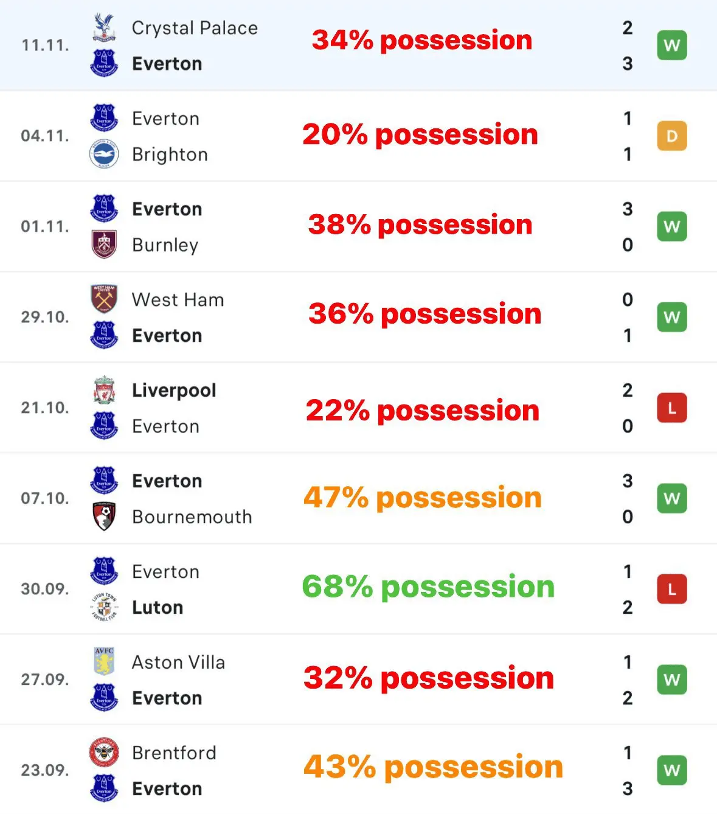This screenshot has width=717, height=814.
Task: Click the red L badge for the Liverpool match
Action: [672, 408]
